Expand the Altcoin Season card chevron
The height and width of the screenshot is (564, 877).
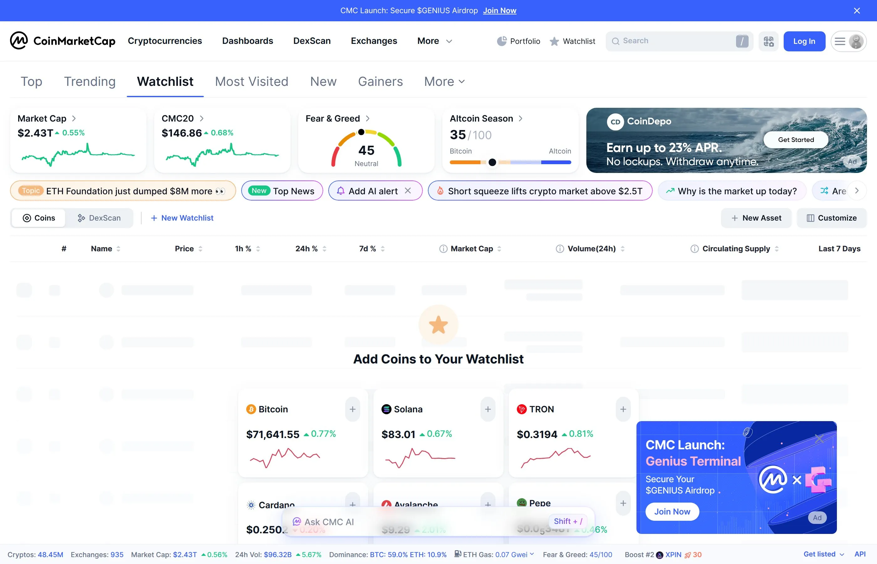520,118
